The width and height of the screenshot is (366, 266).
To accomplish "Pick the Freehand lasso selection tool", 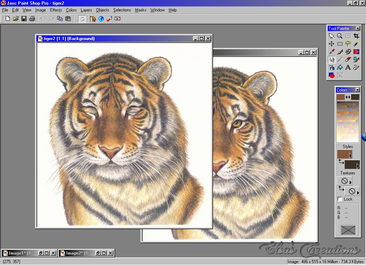I will click(348, 44).
